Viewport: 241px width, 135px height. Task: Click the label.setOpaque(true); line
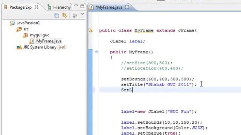[x=151, y=133]
